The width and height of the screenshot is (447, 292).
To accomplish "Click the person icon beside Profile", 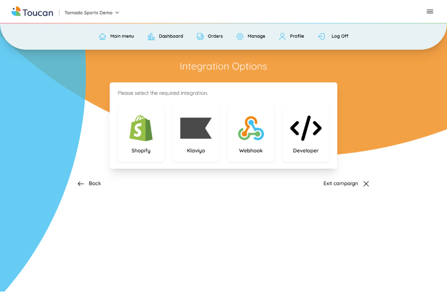I will pyautogui.click(x=282, y=36).
